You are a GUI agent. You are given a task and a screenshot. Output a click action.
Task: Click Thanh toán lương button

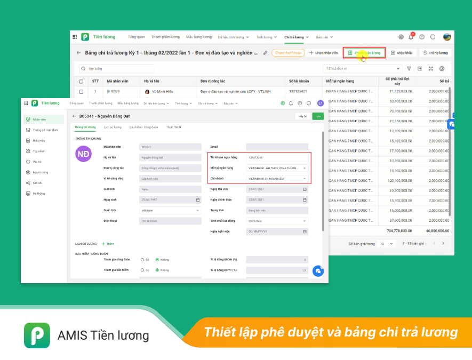click(364, 53)
